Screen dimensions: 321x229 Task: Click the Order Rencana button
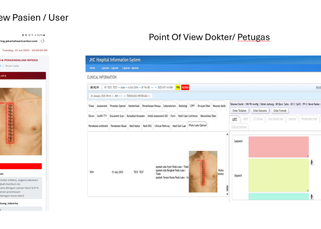point(260,110)
